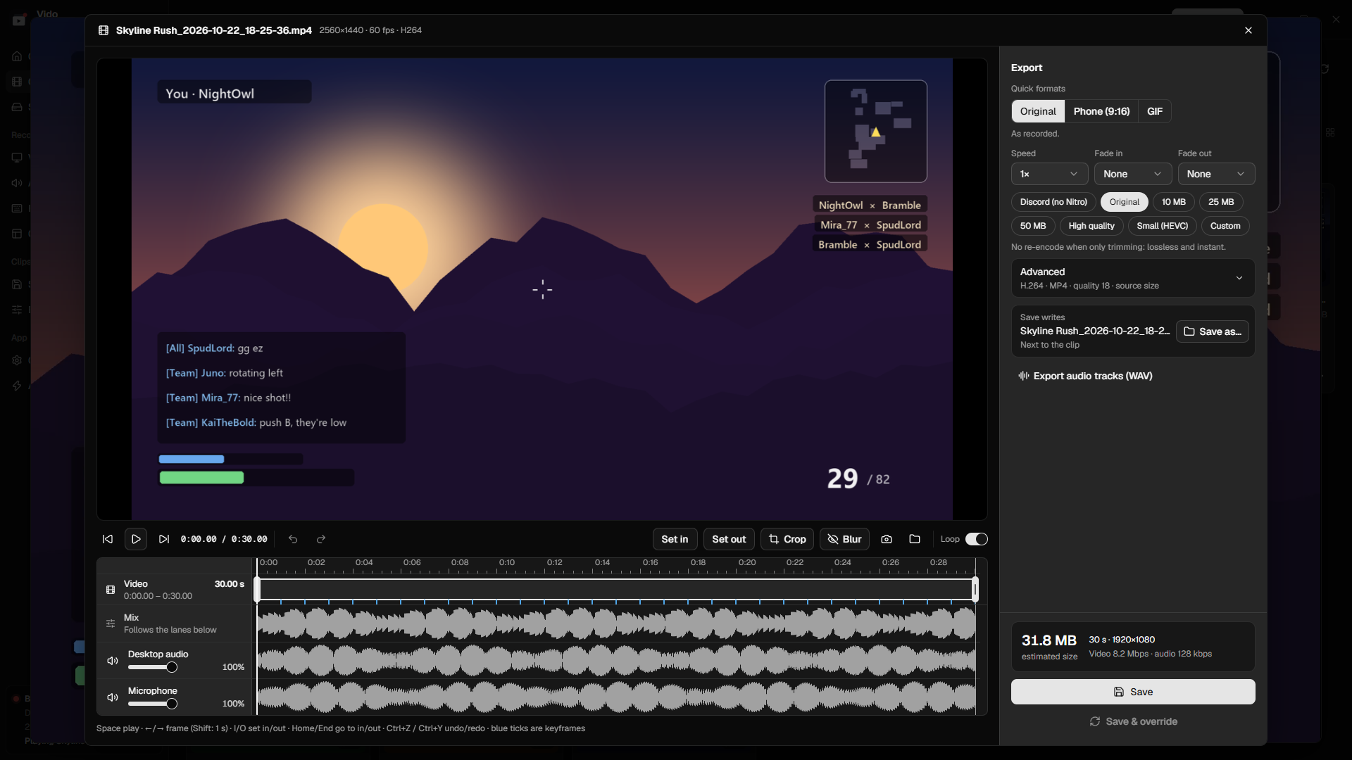Select the 10 MB size preset
Viewport: 1352px width, 760px height.
pos(1174,202)
